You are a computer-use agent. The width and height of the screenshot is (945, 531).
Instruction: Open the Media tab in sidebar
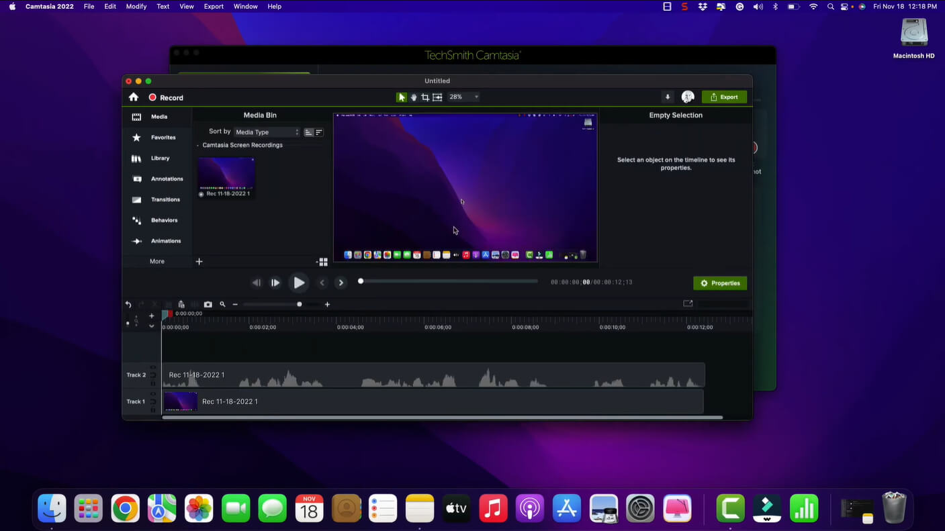point(156,117)
